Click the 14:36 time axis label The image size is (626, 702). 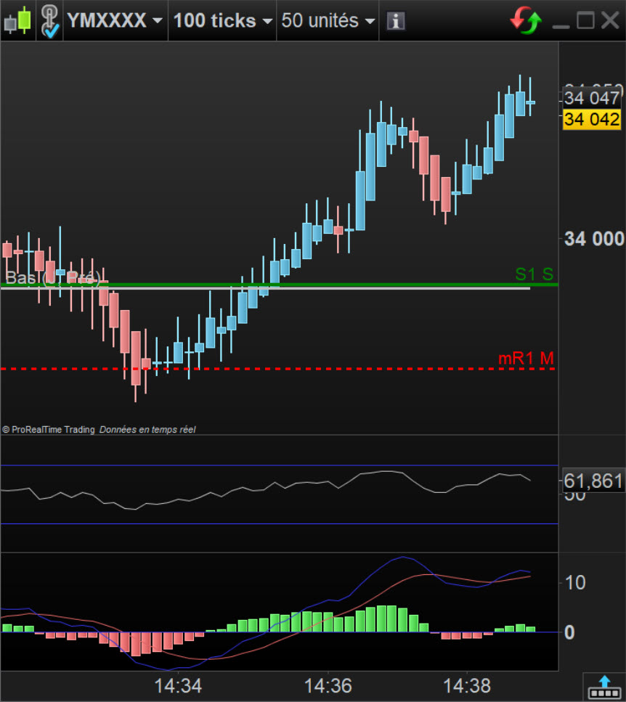coord(328,686)
